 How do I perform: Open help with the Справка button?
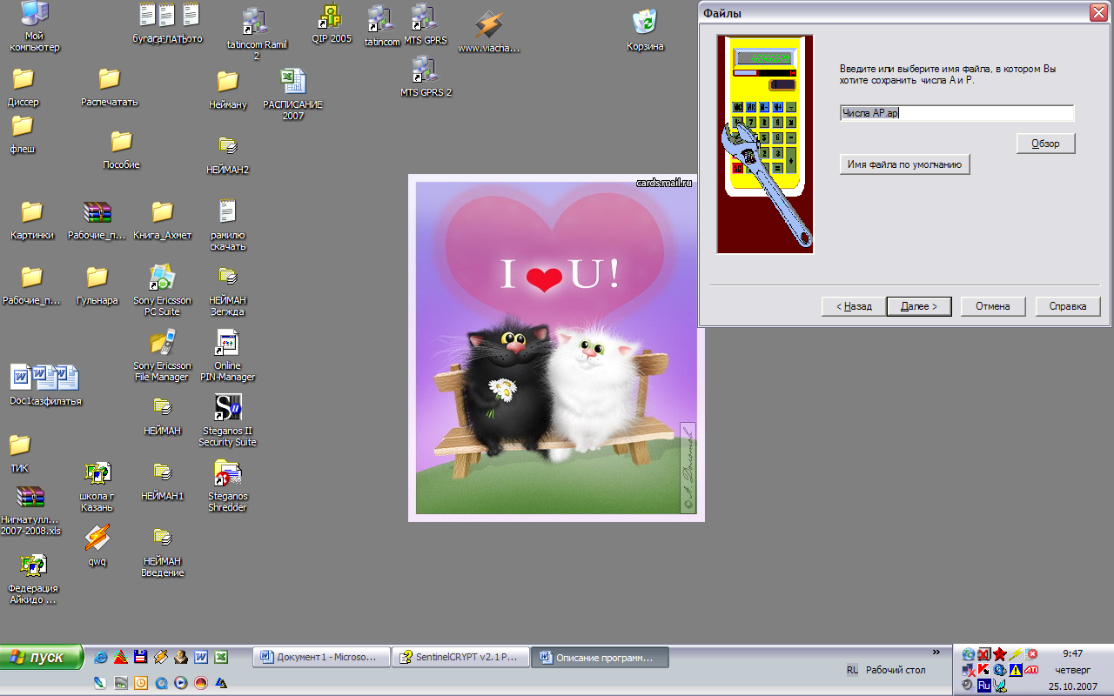[1068, 306]
